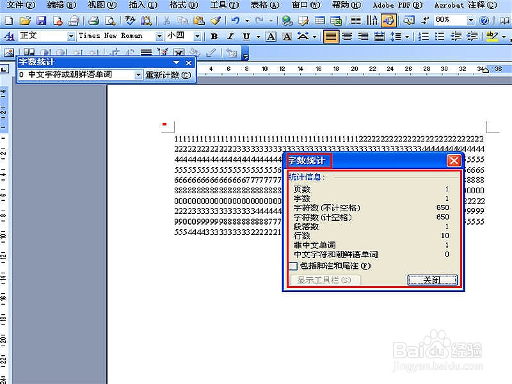The height and width of the screenshot is (384, 512).
Task: Apply numbered list formatting
Action: coord(424,36)
